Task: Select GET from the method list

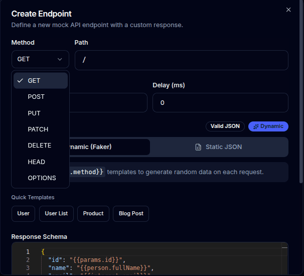Action: (41, 81)
